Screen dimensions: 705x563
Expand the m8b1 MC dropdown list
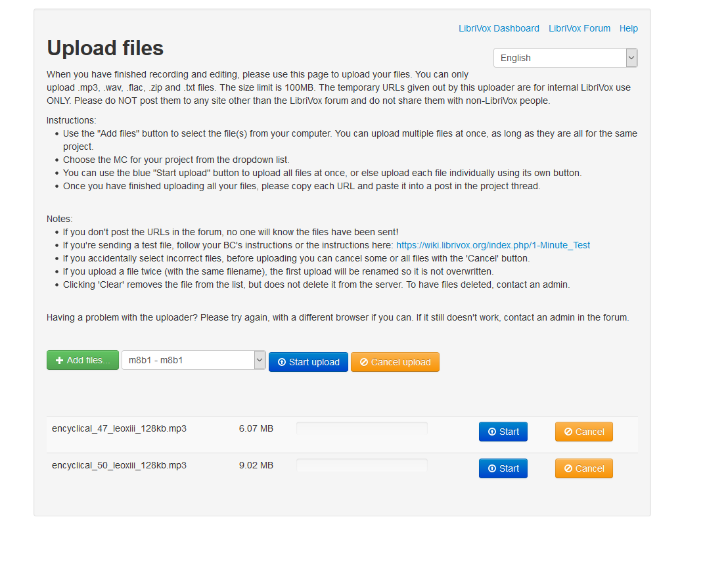(x=193, y=360)
